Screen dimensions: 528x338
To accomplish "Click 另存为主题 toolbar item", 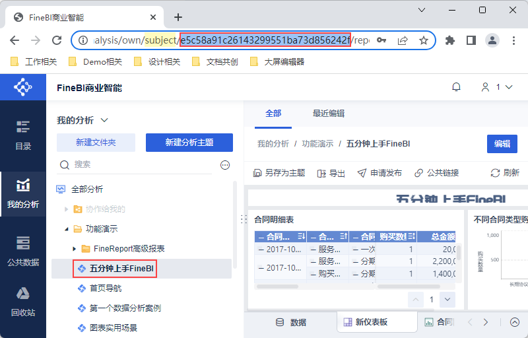I will coord(279,173).
